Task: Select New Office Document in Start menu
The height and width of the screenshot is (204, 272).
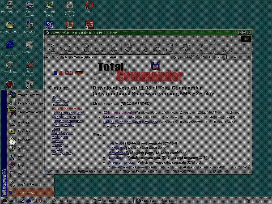Action: (x=25, y=103)
